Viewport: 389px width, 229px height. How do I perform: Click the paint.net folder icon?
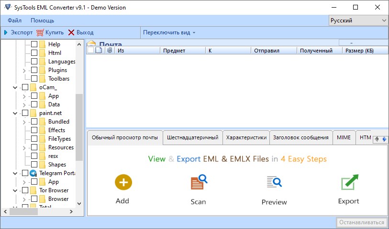click(33, 113)
